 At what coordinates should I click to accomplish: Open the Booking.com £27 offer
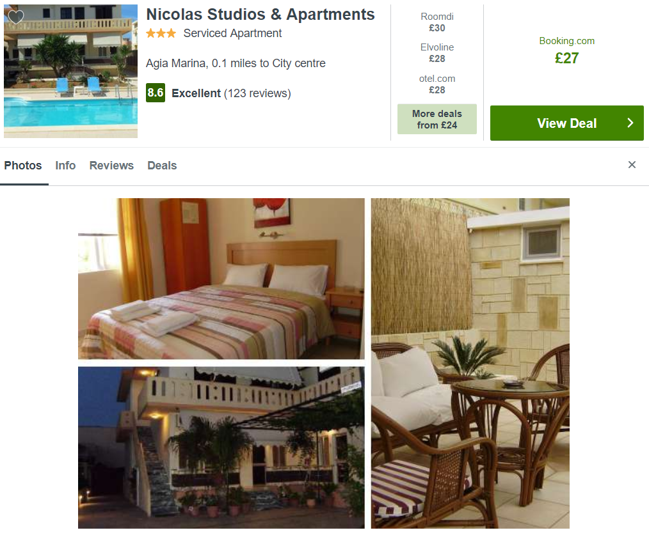click(566, 51)
